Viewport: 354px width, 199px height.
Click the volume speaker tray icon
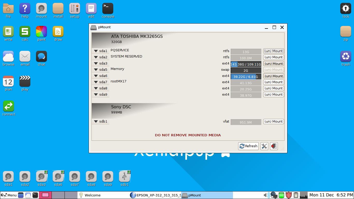pos(266,195)
